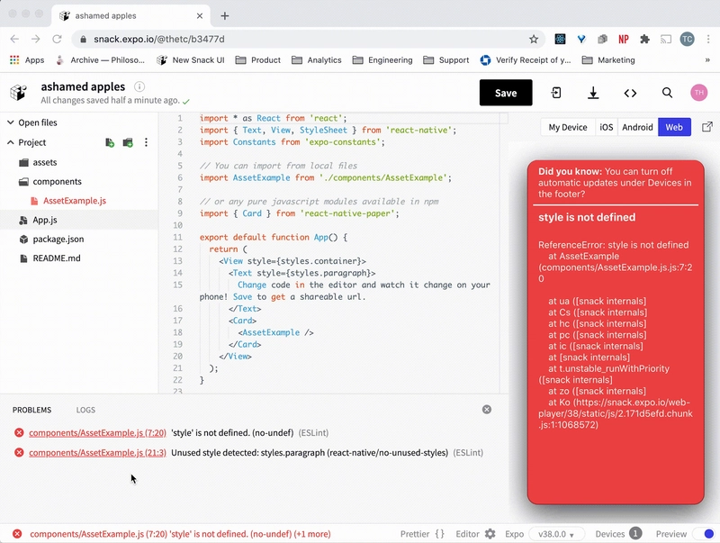Open the TH user avatar menu
Image resolution: width=720 pixels, height=543 pixels.
[699, 93]
